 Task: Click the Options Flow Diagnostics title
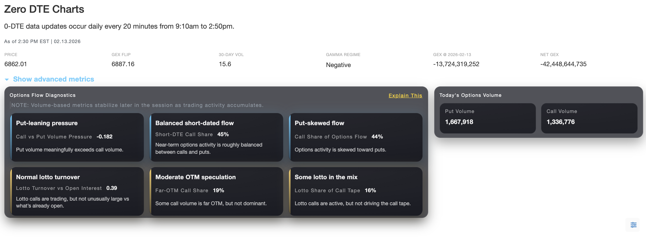point(43,95)
